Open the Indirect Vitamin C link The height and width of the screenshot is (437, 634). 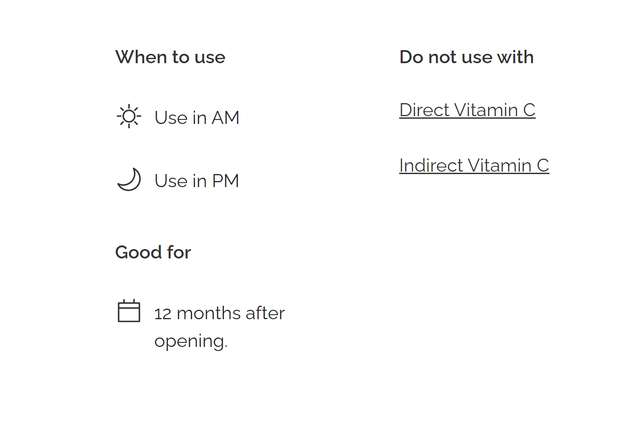474,166
